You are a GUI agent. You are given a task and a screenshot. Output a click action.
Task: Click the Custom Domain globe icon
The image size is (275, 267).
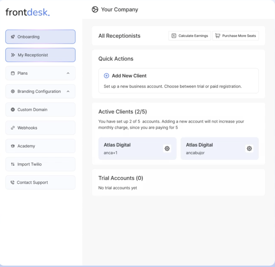point(13,110)
